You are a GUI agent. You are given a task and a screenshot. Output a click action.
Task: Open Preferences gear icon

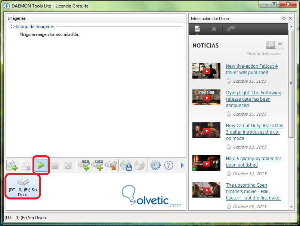tap(155, 165)
